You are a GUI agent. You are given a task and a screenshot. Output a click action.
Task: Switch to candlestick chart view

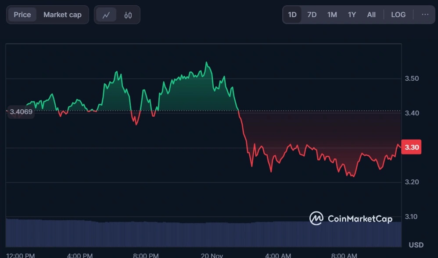(128, 15)
